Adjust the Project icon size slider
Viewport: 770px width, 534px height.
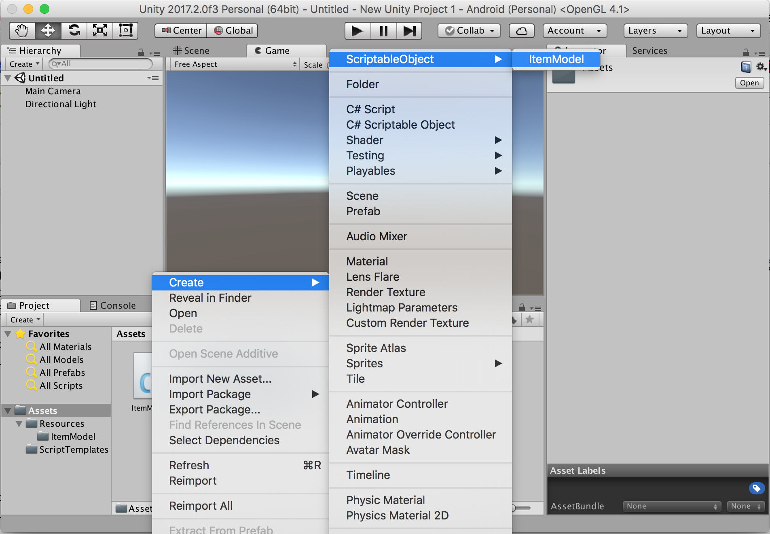point(522,508)
